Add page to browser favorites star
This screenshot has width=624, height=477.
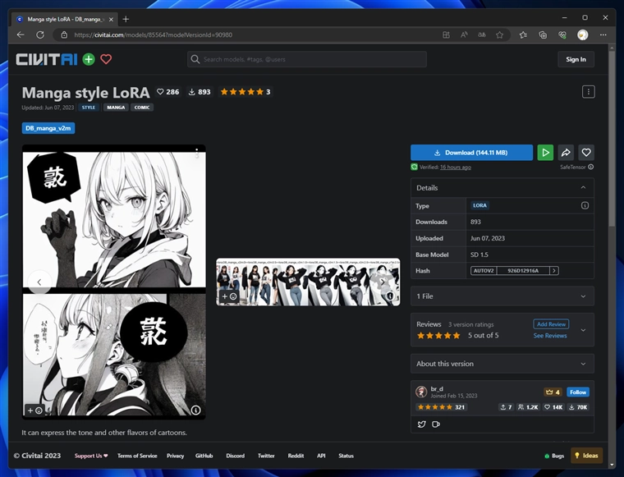[499, 35]
